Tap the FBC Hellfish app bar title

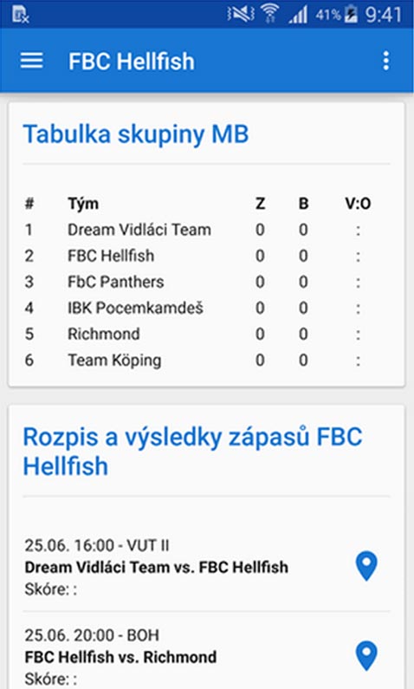click(x=132, y=61)
